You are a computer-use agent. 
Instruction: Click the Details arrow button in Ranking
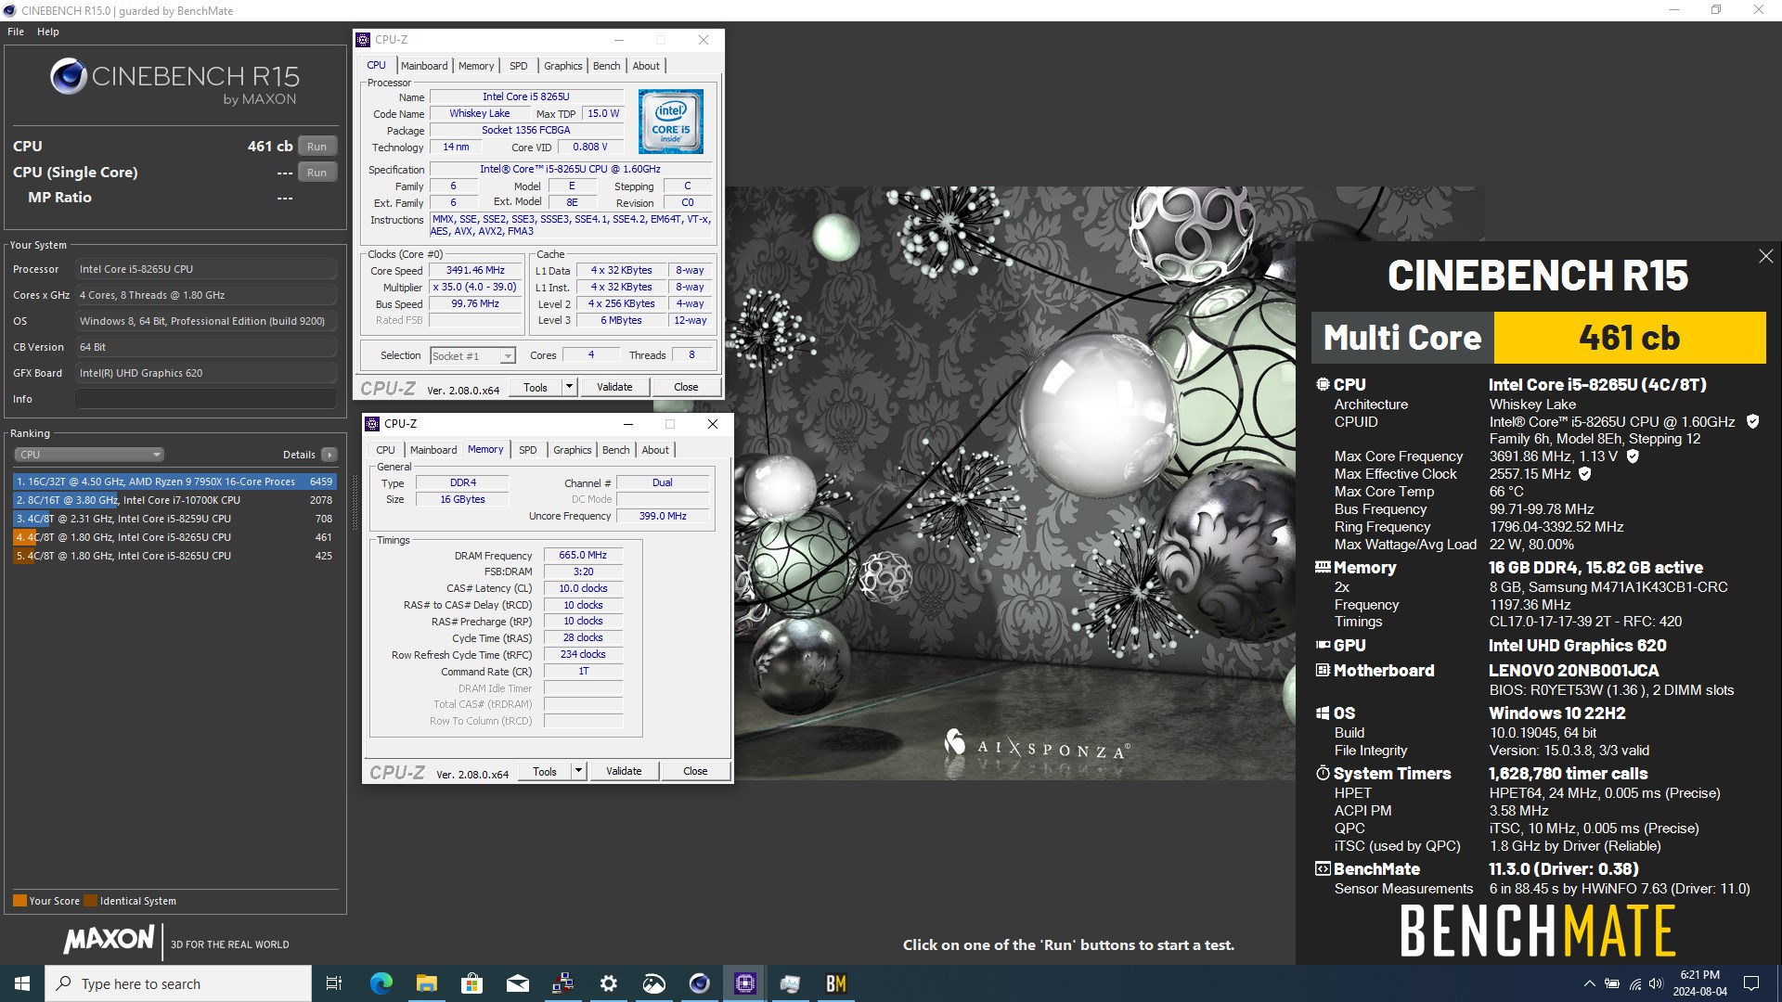[x=329, y=455]
